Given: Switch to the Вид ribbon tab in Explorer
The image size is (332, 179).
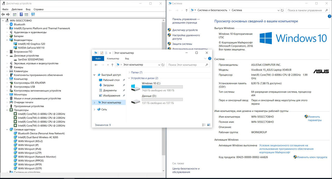Looking at the screenshot, I should (x=127, y=59).
